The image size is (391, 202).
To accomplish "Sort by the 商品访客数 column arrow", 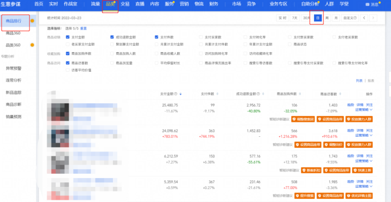I will click(340, 94).
